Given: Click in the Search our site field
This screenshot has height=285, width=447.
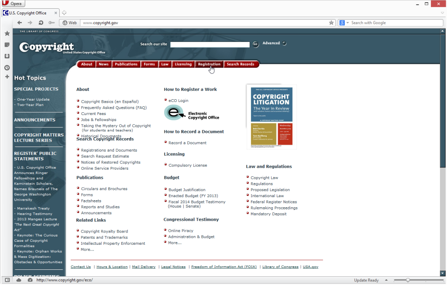Looking at the screenshot, I should point(210,44).
